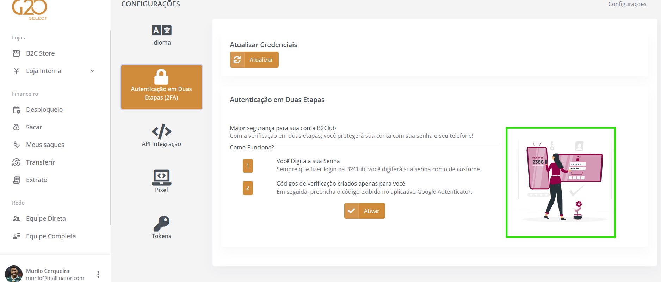This screenshot has width=661, height=282.
Task: Click the murilo@mailinator.com email text
Action: tap(55, 278)
